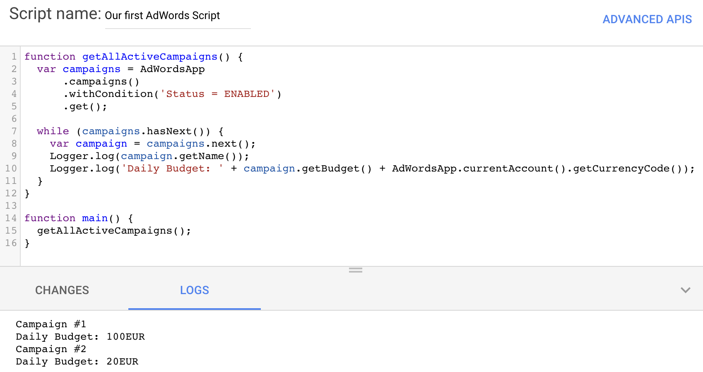This screenshot has height=372, width=703.
Task: Click the main function name on line 14
Action: click(x=94, y=218)
